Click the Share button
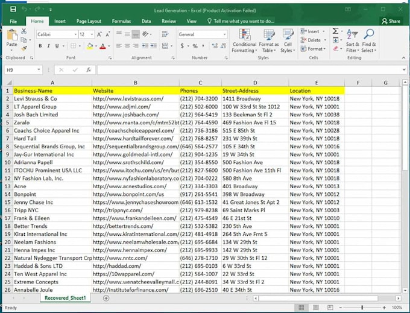Image resolution: width=410 pixels, height=313 pixels. [x=391, y=21]
